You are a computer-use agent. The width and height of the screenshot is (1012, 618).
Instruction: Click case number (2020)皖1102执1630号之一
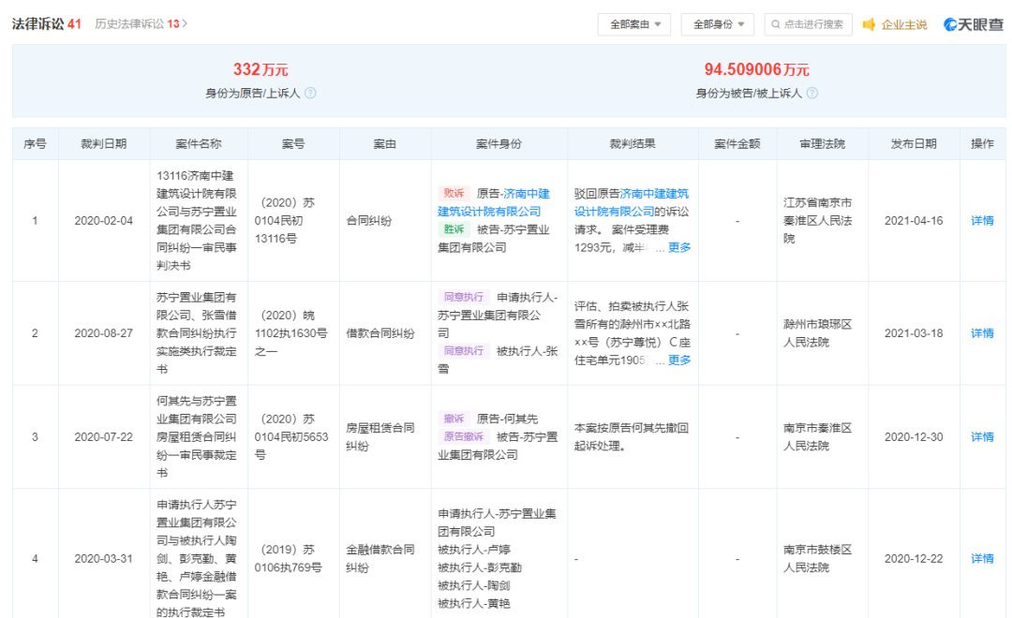click(x=290, y=333)
